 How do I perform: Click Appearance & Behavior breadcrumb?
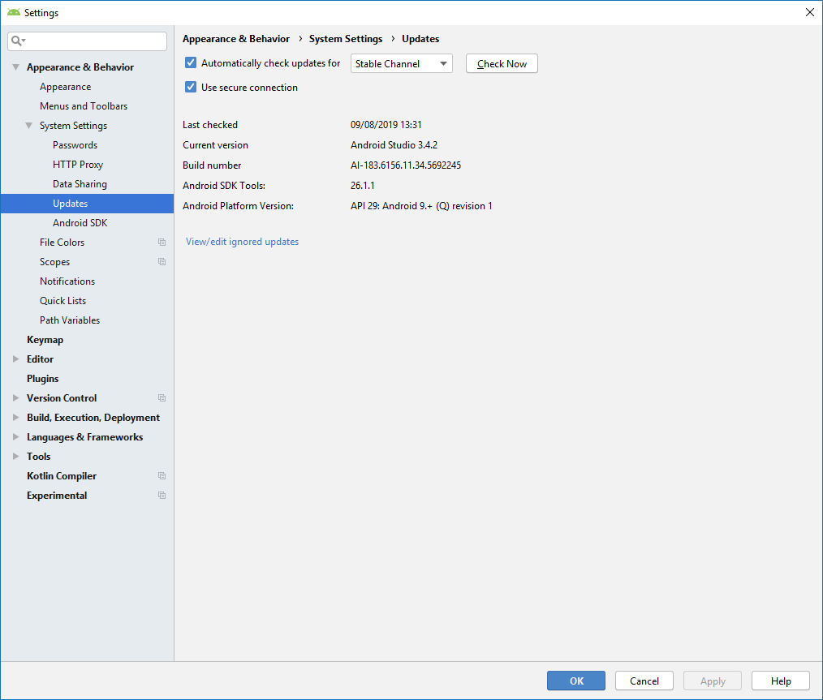pyautogui.click(x=235, y=39)
